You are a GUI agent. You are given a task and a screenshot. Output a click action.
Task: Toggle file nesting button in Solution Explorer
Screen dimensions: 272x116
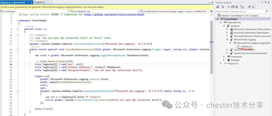pyautogui.click(x=242, y=7)
